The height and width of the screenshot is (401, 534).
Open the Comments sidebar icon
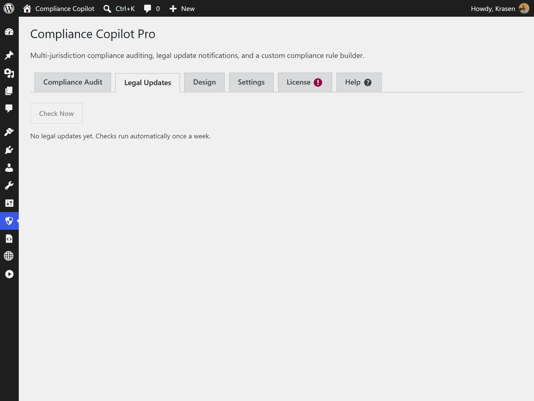click(9, 108)
